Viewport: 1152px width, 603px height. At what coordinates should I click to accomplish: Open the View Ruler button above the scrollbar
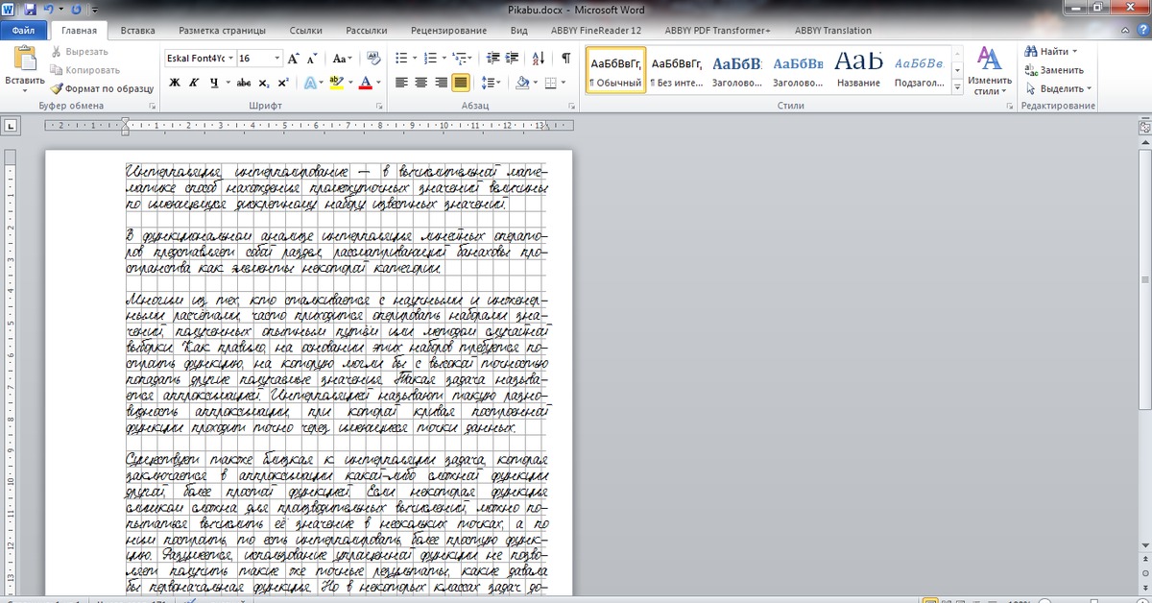tap(1144, 126)
